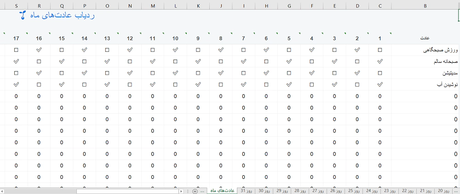Check empty box for مدیتیشن day 3
This screenshot has height=194, width=460.
point(334,72)
